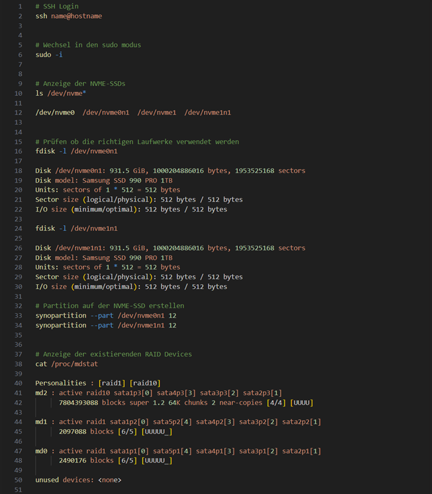Click the 'md1 : active raid1' line

click(177, 421)
